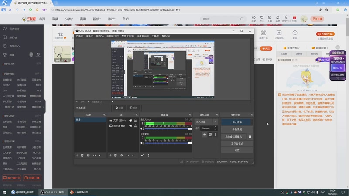
Task: Delete the selected scene with trash icon
Action: (x=82, y=155)
